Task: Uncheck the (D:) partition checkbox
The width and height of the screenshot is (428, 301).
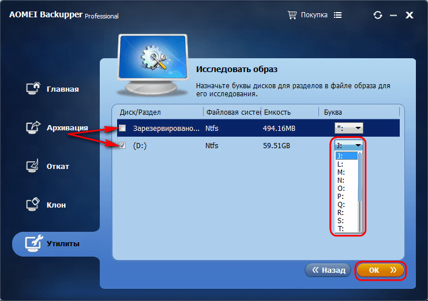Action: click(122, 145)
